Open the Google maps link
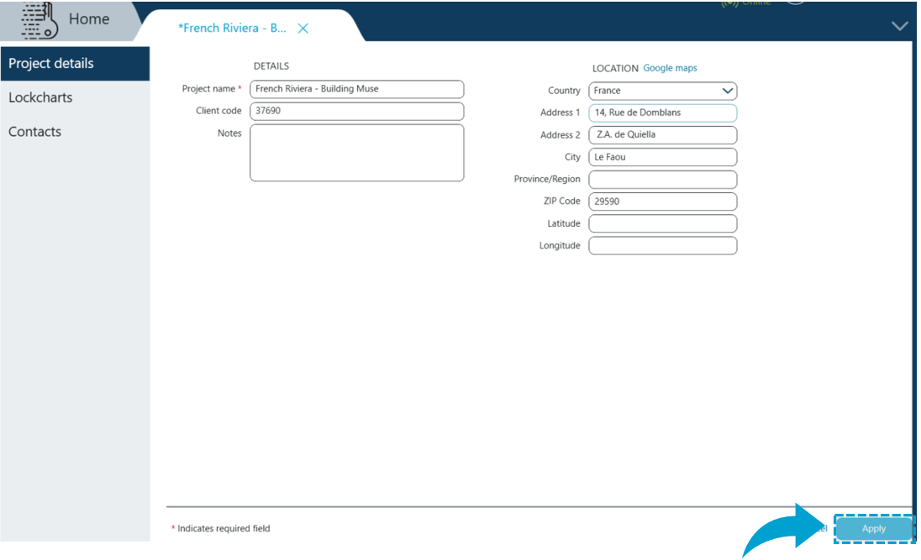Screen dimensions: 921x560 click(670, 68)
